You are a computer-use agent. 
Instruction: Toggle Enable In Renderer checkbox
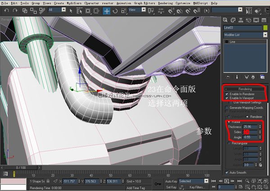(x=227, y=94)
